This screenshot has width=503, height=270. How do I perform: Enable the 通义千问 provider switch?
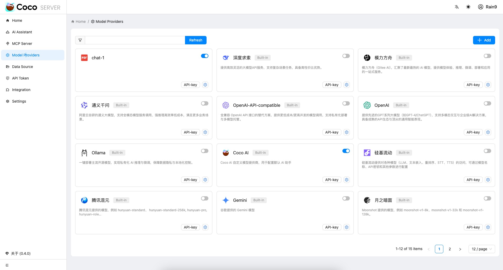point(205,103)
